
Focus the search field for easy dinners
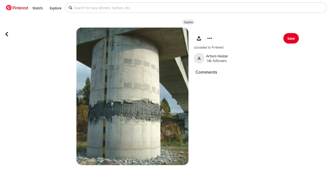click(x=196, y=8)
